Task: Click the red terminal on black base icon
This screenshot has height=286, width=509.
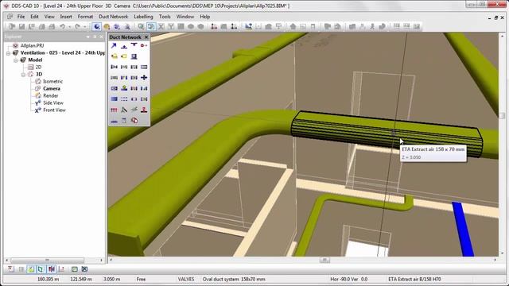Action: tap(144, 110)
